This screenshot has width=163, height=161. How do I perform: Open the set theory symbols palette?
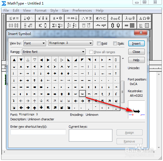point(101,18)
